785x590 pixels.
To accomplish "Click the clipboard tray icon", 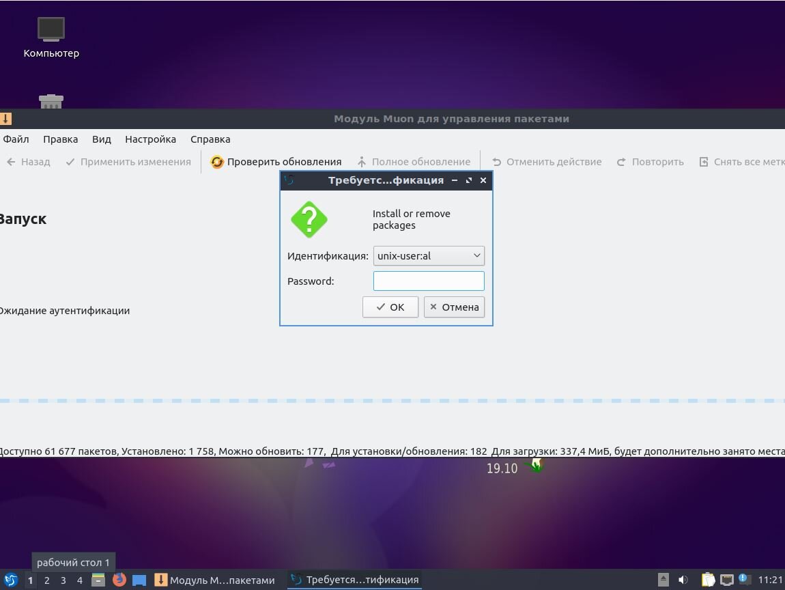I will coord(708,580).
